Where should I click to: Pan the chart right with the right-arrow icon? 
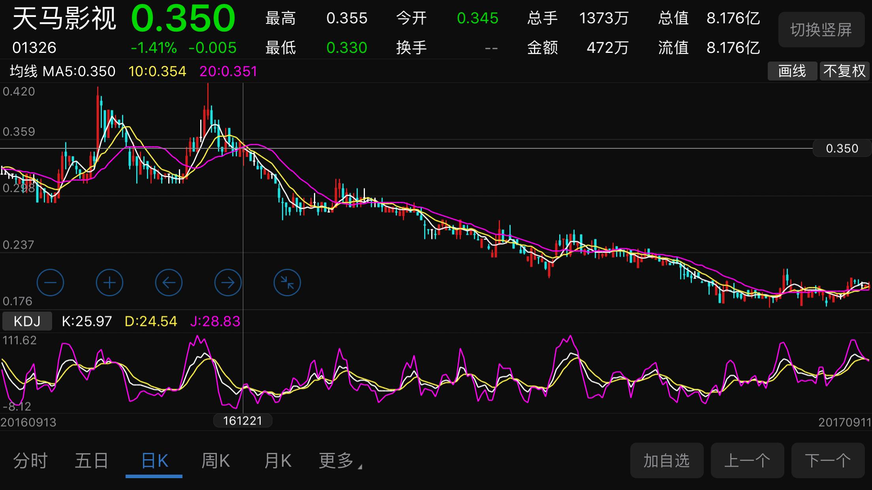(227, 282)
